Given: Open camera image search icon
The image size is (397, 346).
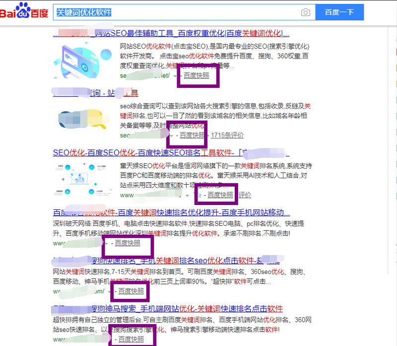Looking at the screenshot, I should point(306,12).
